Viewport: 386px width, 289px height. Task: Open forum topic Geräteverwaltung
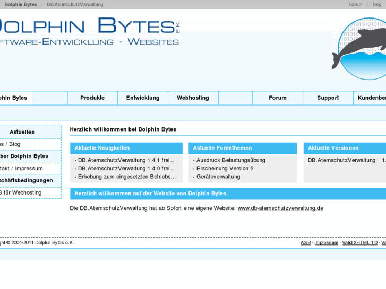218,177
